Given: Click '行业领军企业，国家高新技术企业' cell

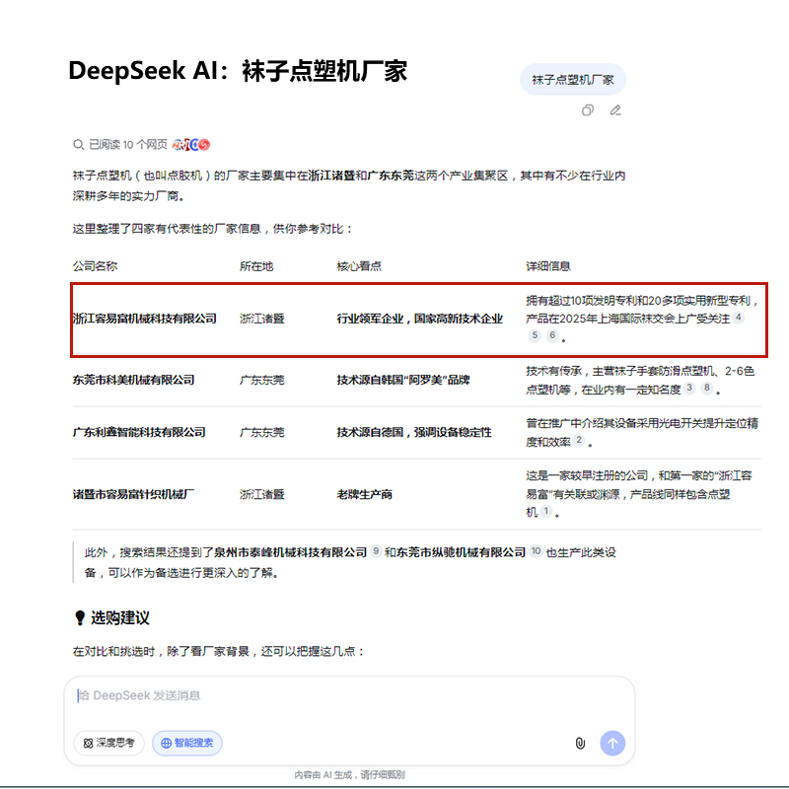Looking at the screenshot, I should click(420, 319).
